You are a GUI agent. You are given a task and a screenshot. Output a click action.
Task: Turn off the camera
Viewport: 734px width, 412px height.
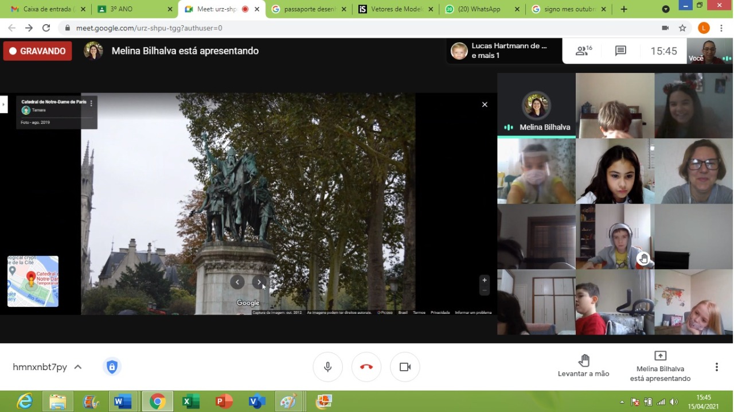tap(405, 367)
